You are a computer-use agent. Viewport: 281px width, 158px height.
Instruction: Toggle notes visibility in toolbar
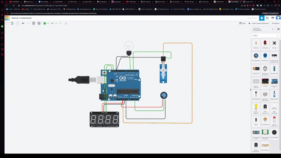point(39,23)
